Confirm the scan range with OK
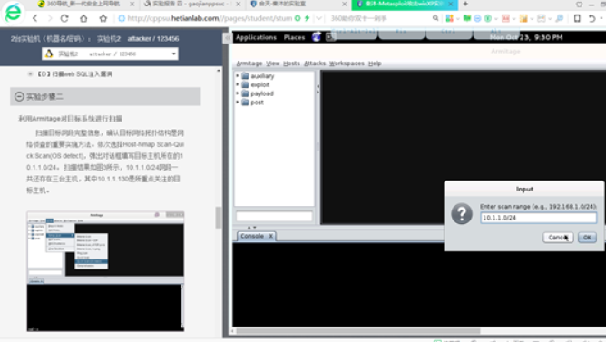 (587, 238)
